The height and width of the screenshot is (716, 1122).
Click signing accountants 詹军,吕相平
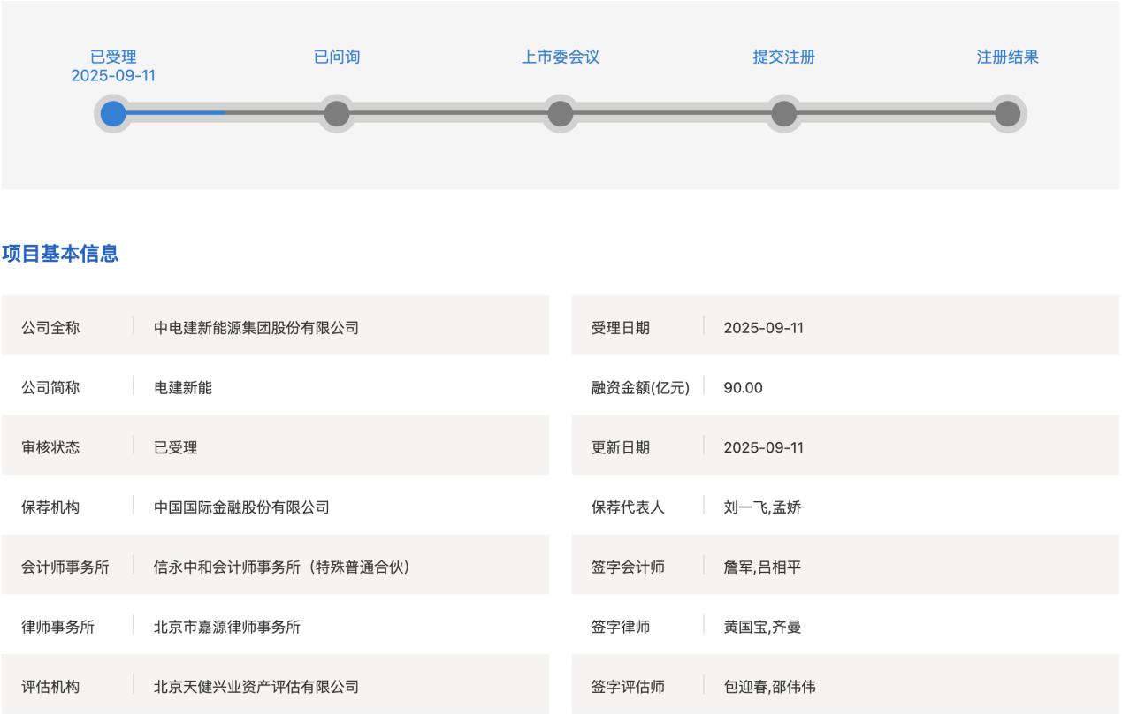pos(763,567)
